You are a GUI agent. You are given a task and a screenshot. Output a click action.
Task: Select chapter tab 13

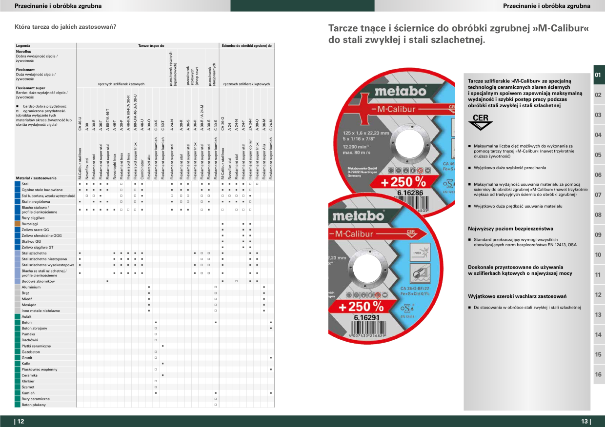coord(598,315)
